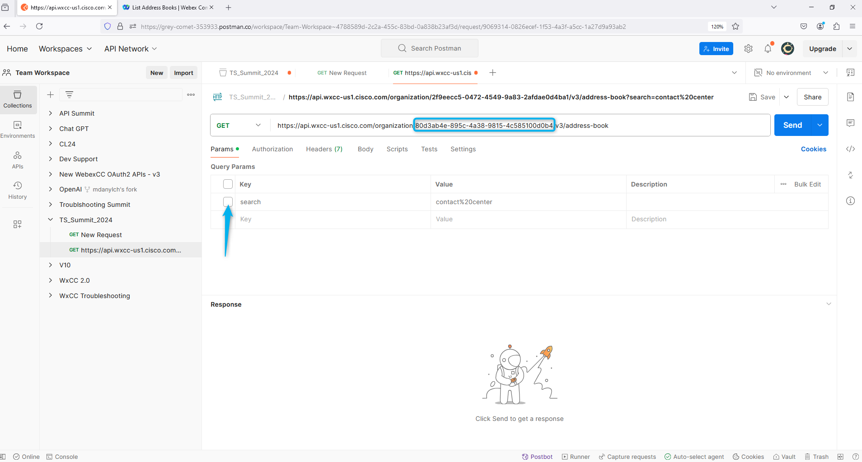Open the Upgrade dropdown arrow
862x462 pixels.
pos(849,49)
